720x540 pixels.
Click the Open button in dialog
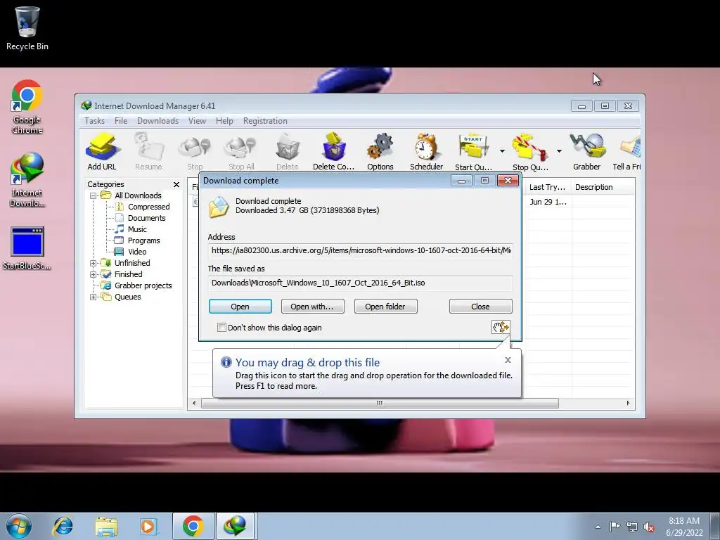pyautogui.click(x=240, y=307)
